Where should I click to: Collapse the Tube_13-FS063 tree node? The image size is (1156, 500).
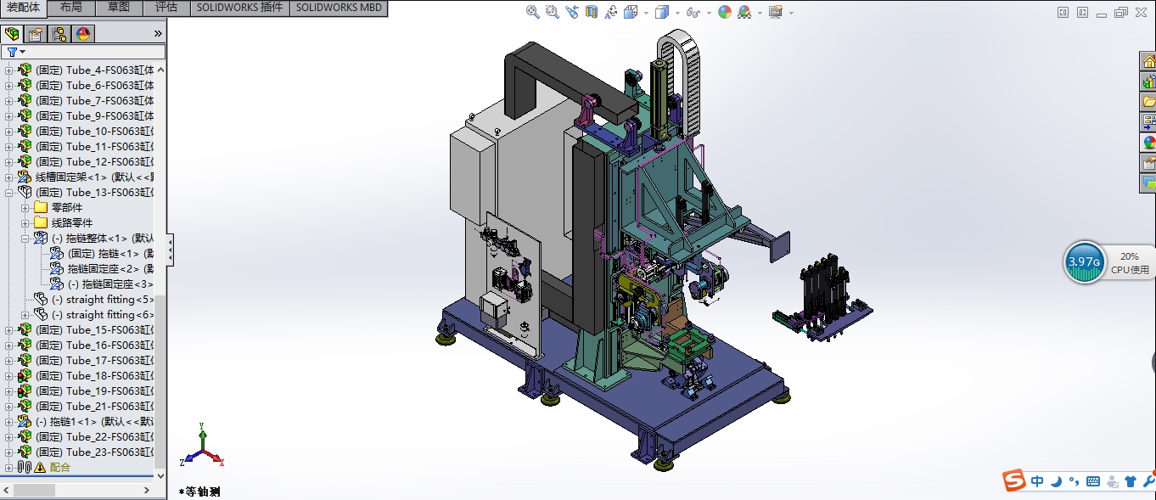coord(9,193)
